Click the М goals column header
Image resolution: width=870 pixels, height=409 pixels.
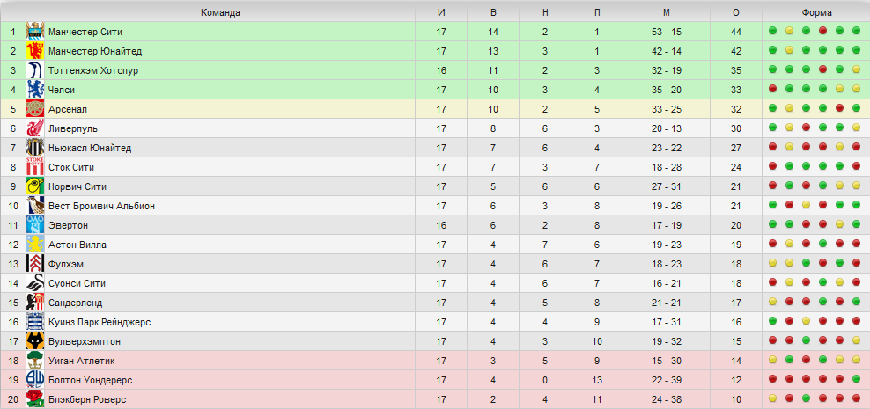click(x=667, y=12)
